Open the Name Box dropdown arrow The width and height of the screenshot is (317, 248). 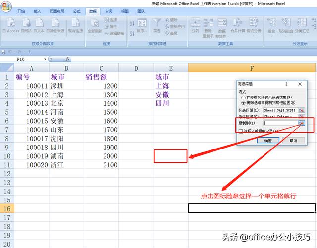(45, 59)
